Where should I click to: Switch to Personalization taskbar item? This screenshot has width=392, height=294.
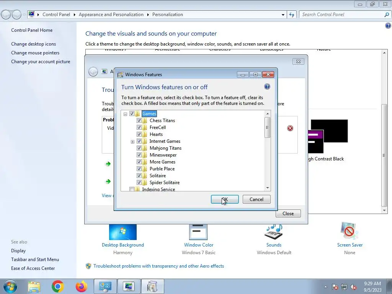tap(129, 286)
